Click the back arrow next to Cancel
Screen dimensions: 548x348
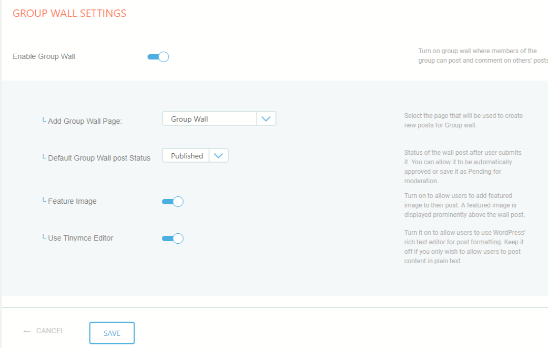click(x=26, y=331)
